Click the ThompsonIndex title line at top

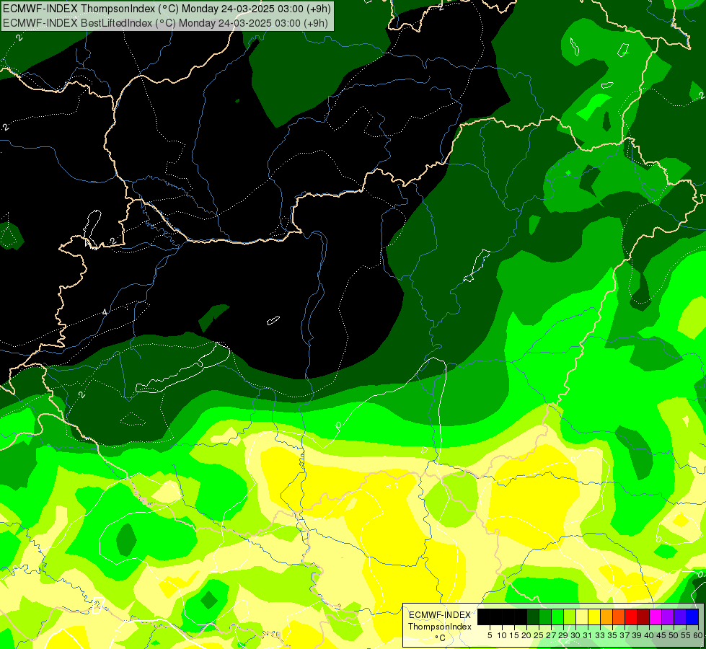pyautogui.click(x=167, y=8)
